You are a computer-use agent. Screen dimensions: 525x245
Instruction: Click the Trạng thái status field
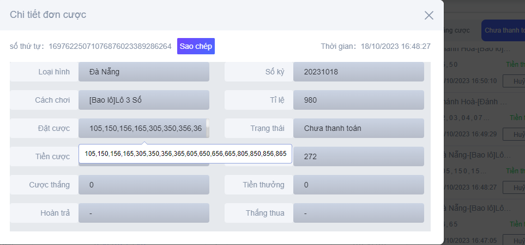click(x=358, y=128)
